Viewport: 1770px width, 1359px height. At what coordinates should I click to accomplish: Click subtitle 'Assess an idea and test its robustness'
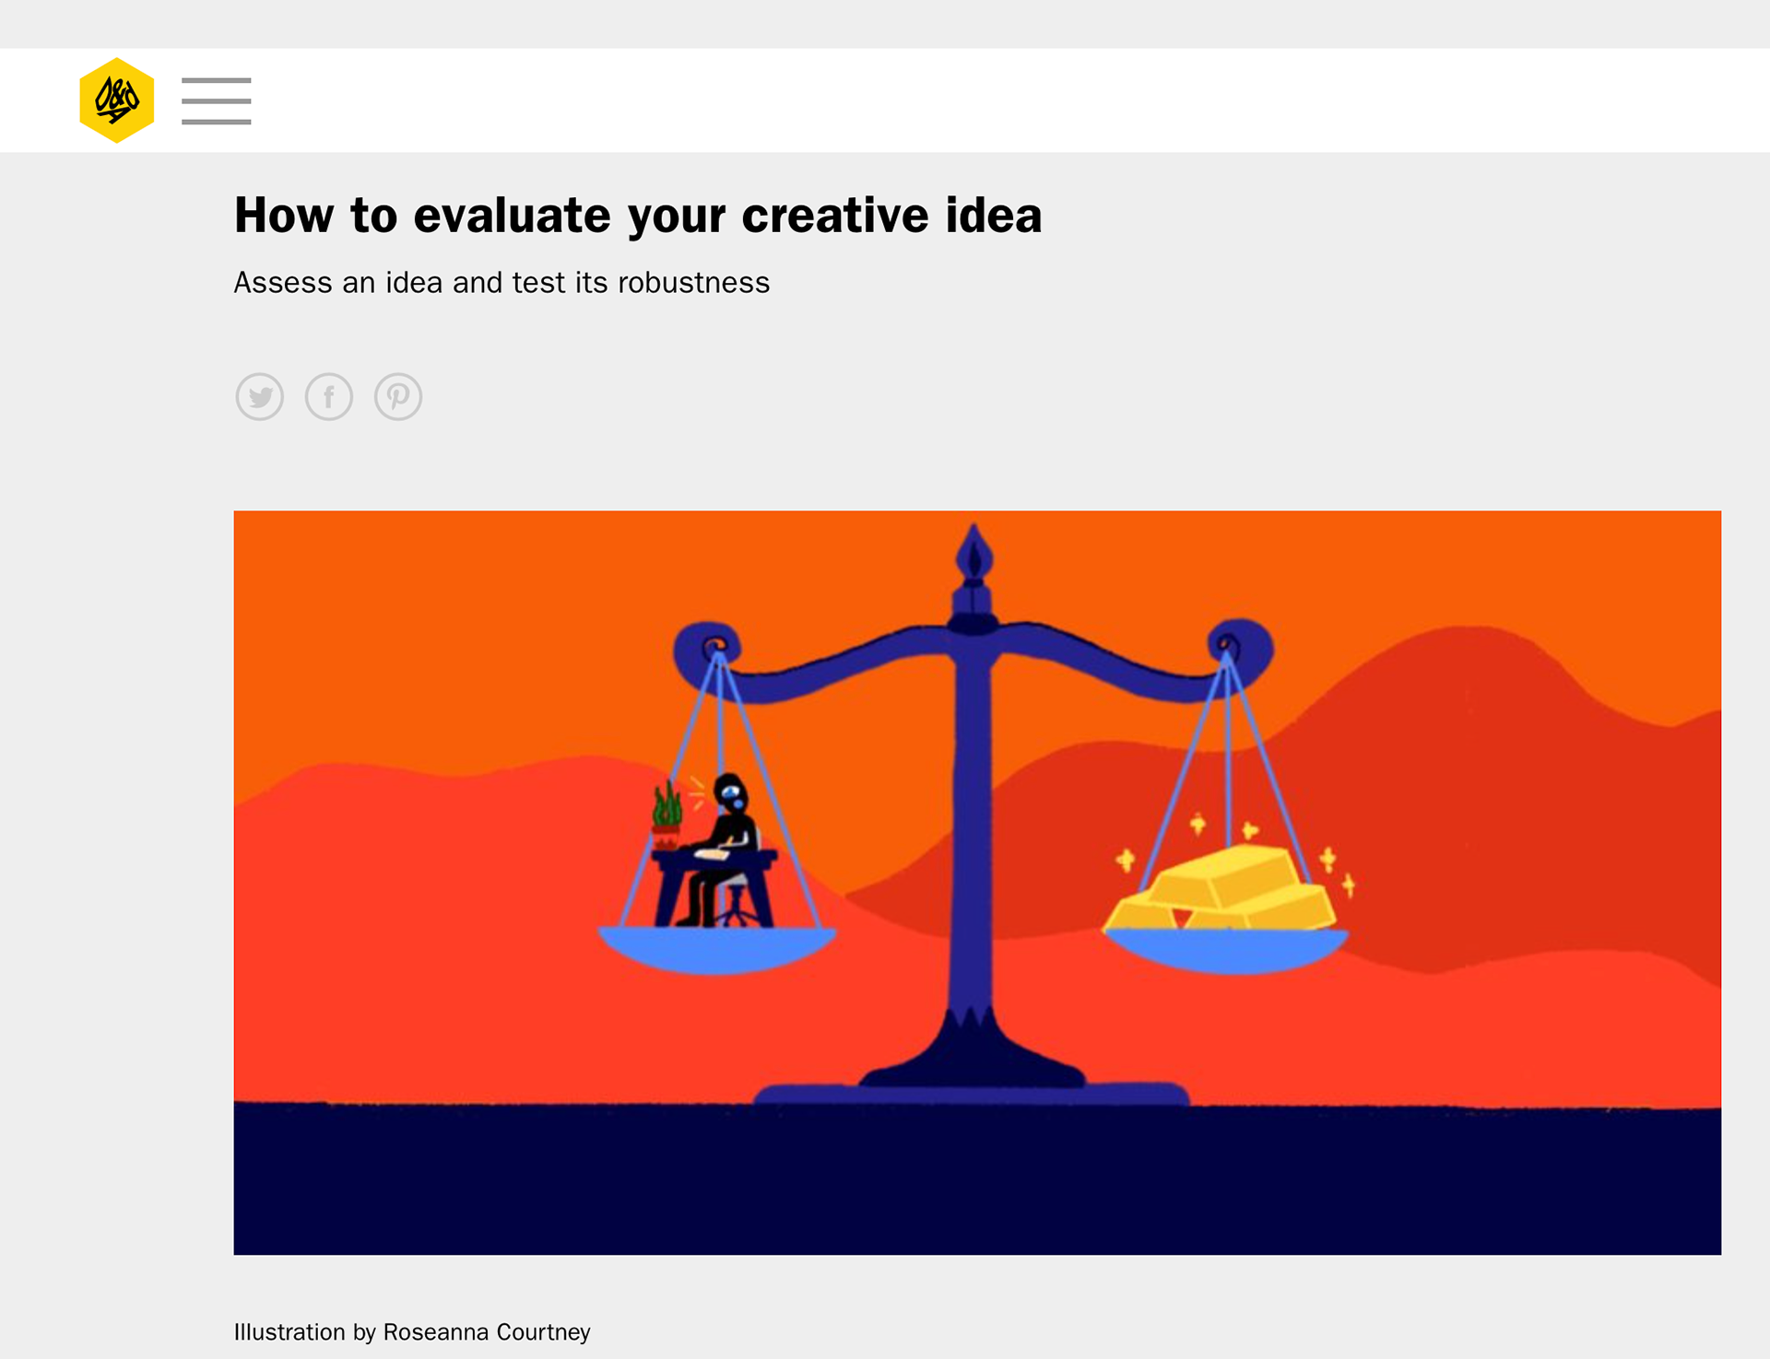[x=501, y=283]
